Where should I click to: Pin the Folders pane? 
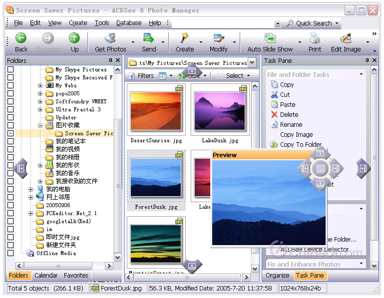click(110, 60)
